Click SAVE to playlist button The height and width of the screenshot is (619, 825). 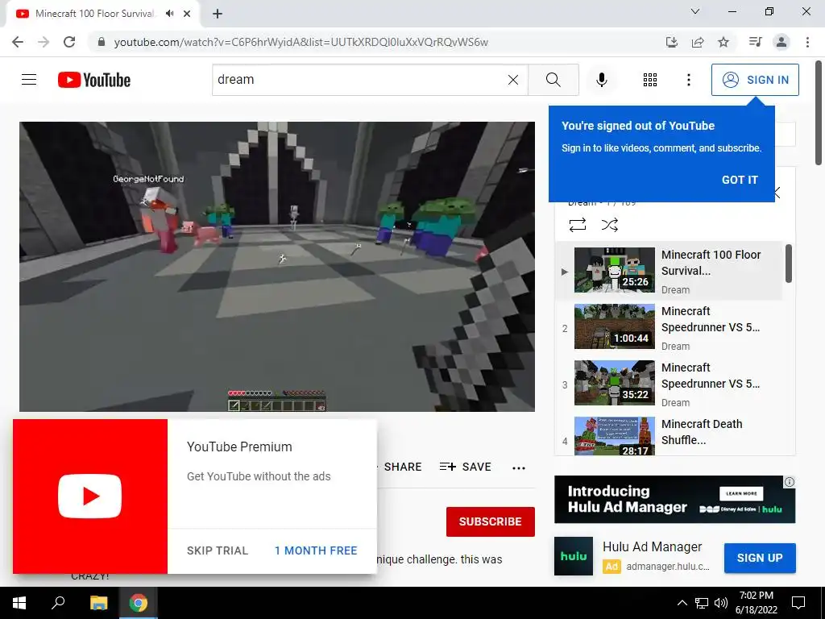coord(465,467)
